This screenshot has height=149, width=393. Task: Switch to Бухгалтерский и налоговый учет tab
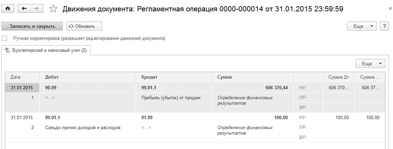click(49, 50)
